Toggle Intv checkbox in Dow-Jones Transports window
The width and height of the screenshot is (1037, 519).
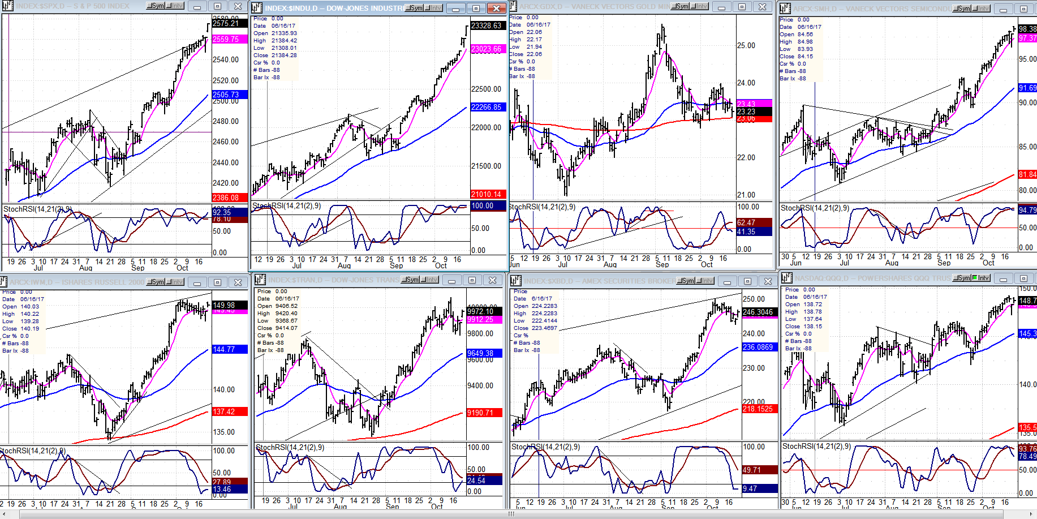(x=429, y=280)
